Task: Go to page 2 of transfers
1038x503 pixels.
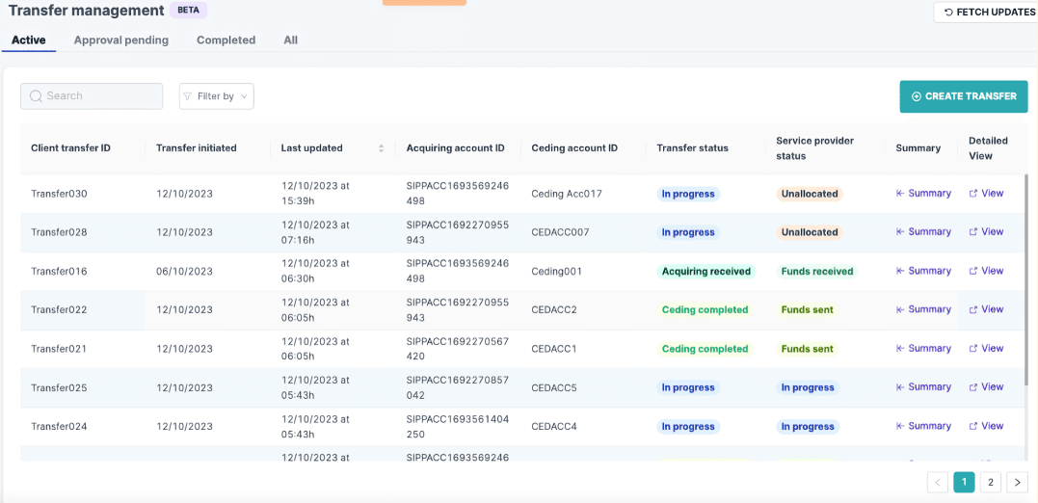Action: pos(990,483)
